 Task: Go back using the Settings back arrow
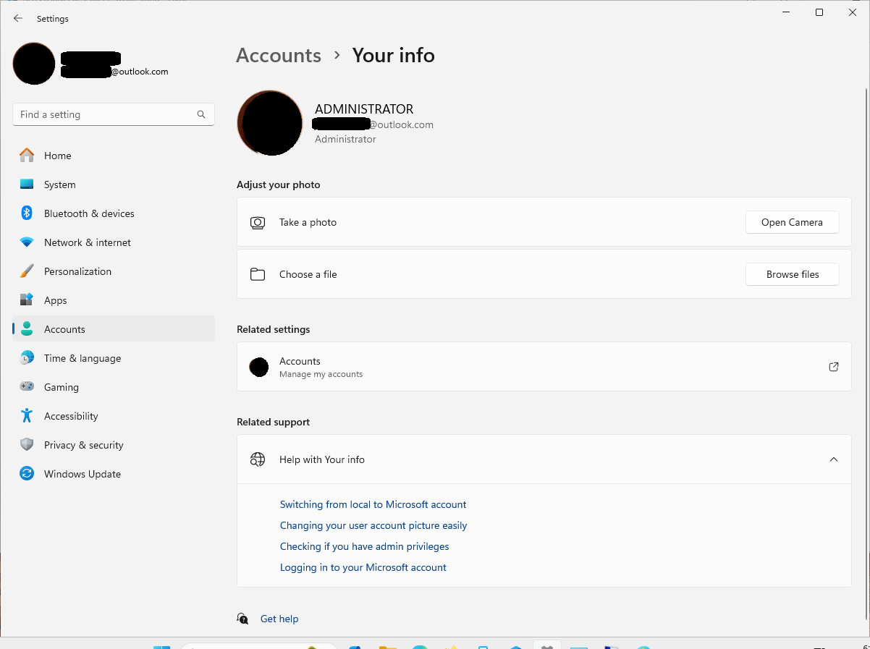point(18,19)
